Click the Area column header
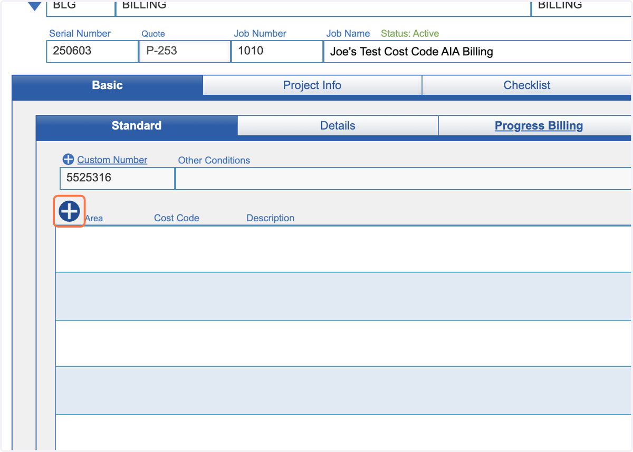 click(x=94, y=218)
